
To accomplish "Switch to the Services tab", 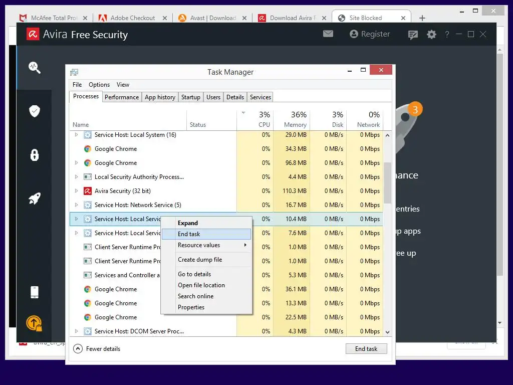I will point(261,97).
